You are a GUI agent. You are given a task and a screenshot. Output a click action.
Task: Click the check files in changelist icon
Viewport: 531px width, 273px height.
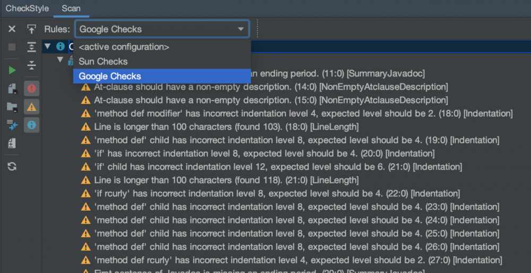click(x=12, y=143)
